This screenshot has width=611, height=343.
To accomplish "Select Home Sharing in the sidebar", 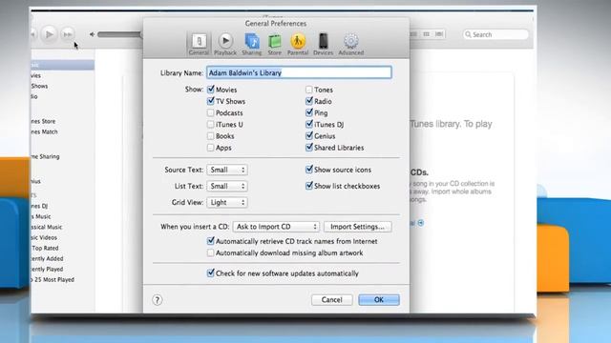I will 46,156.
